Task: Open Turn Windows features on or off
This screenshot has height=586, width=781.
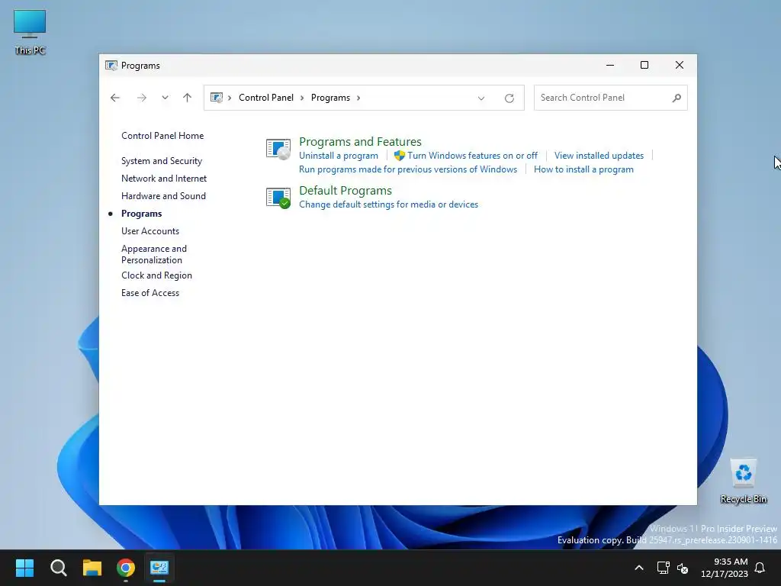Action: (472, 156)
